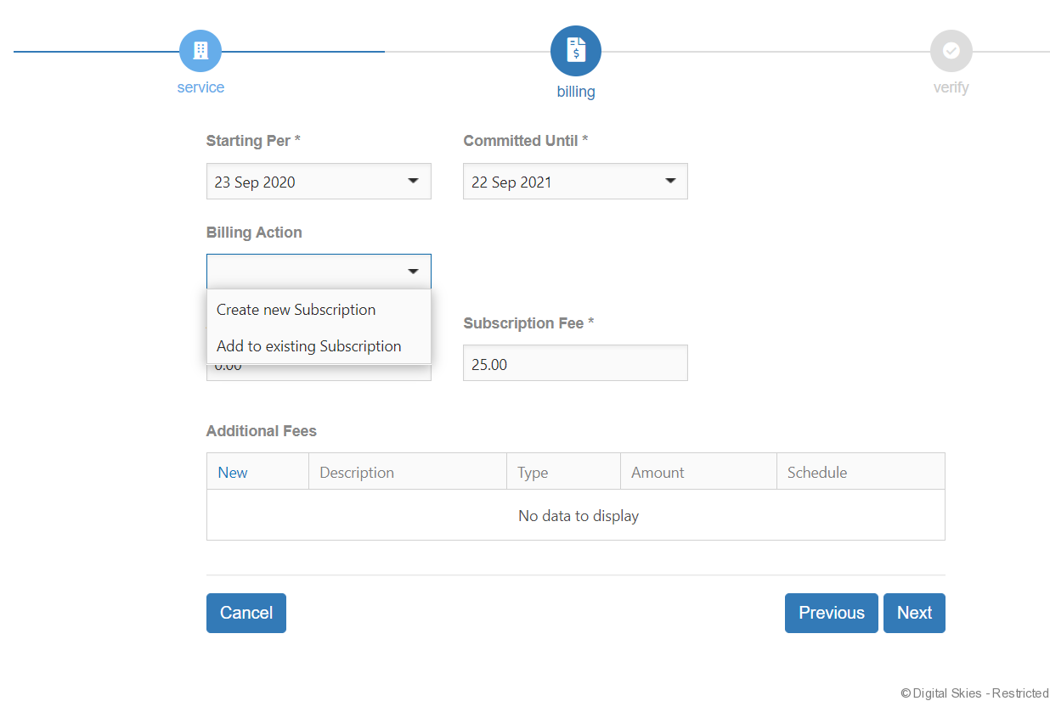Choose Add to existing Subscription option

click(309, 346)
